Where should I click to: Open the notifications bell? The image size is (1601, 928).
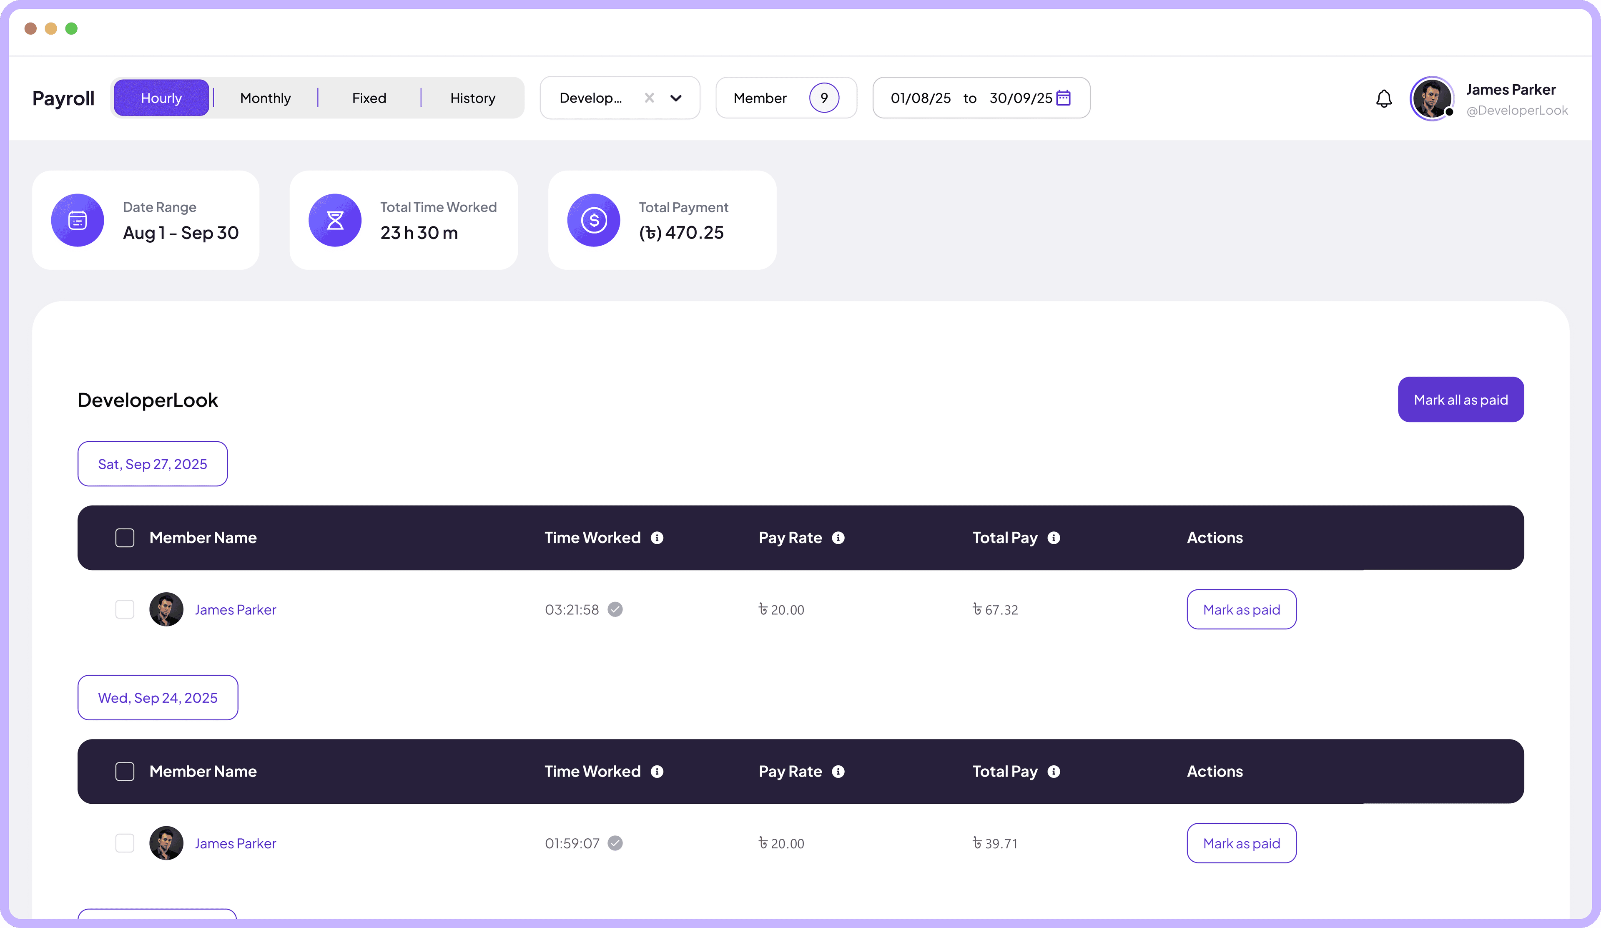tap(1384, 99)
